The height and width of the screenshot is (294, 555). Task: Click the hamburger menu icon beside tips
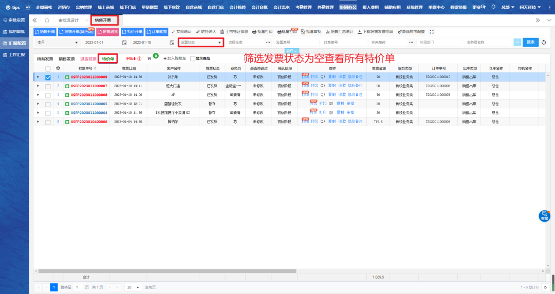pyautogui.click(x=27, y=7)
